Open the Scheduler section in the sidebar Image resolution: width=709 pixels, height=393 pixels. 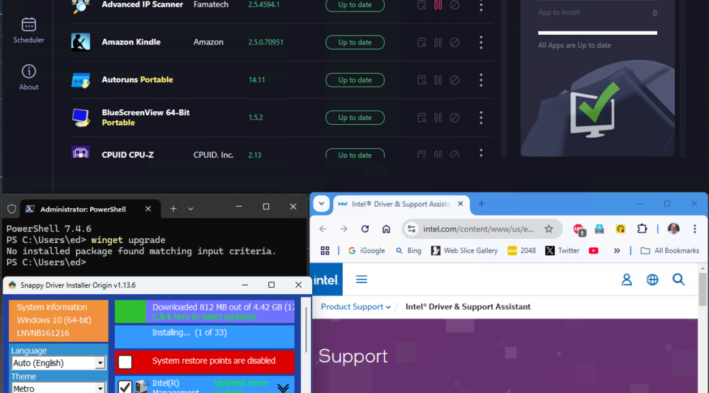point(29,30)
